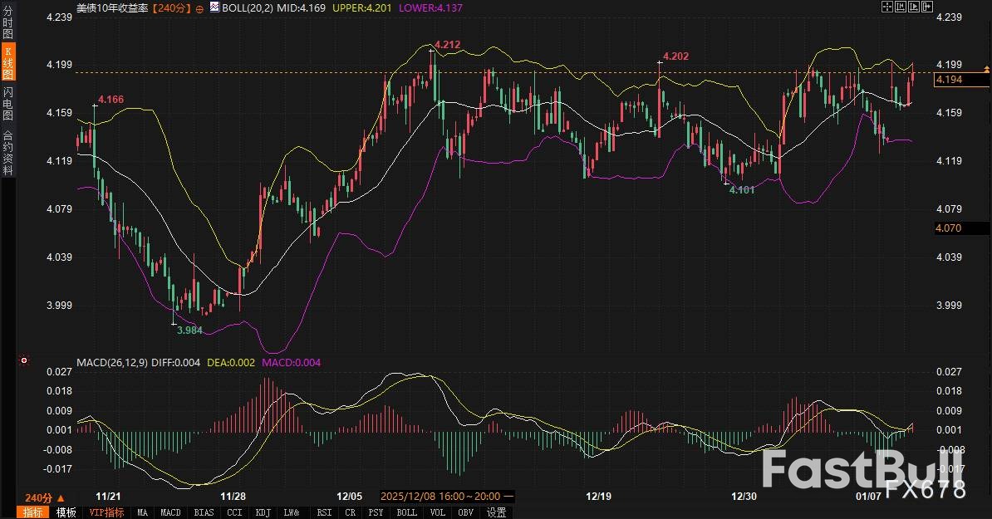This screenshot has width=992, height=519.
Task: Click the 设置 settings button
Action: 497,512
